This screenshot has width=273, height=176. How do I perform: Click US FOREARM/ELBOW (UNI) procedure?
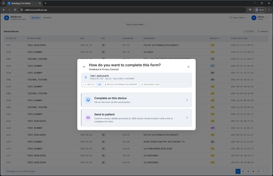tap(158, 149)
